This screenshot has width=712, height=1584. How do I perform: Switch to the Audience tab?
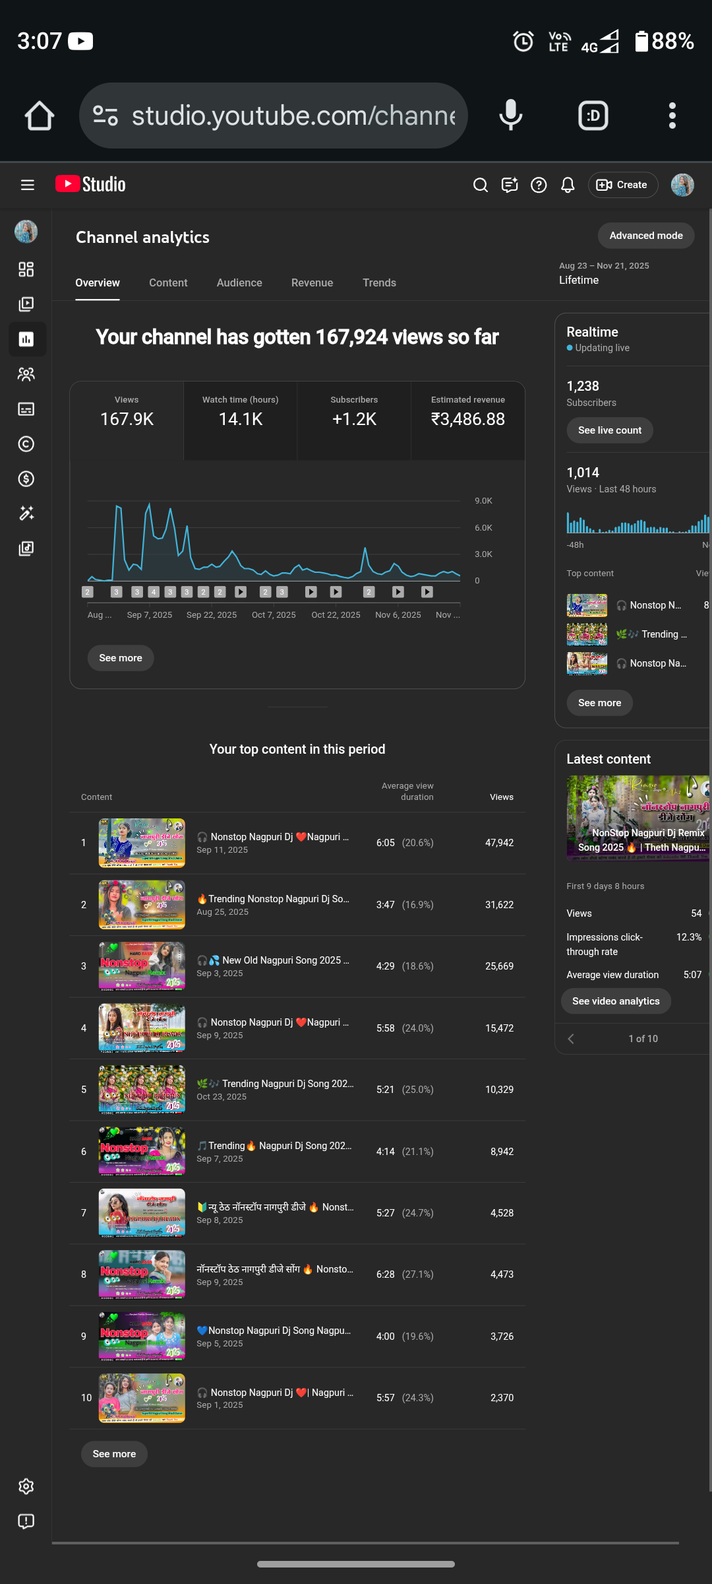click(239, 282)
